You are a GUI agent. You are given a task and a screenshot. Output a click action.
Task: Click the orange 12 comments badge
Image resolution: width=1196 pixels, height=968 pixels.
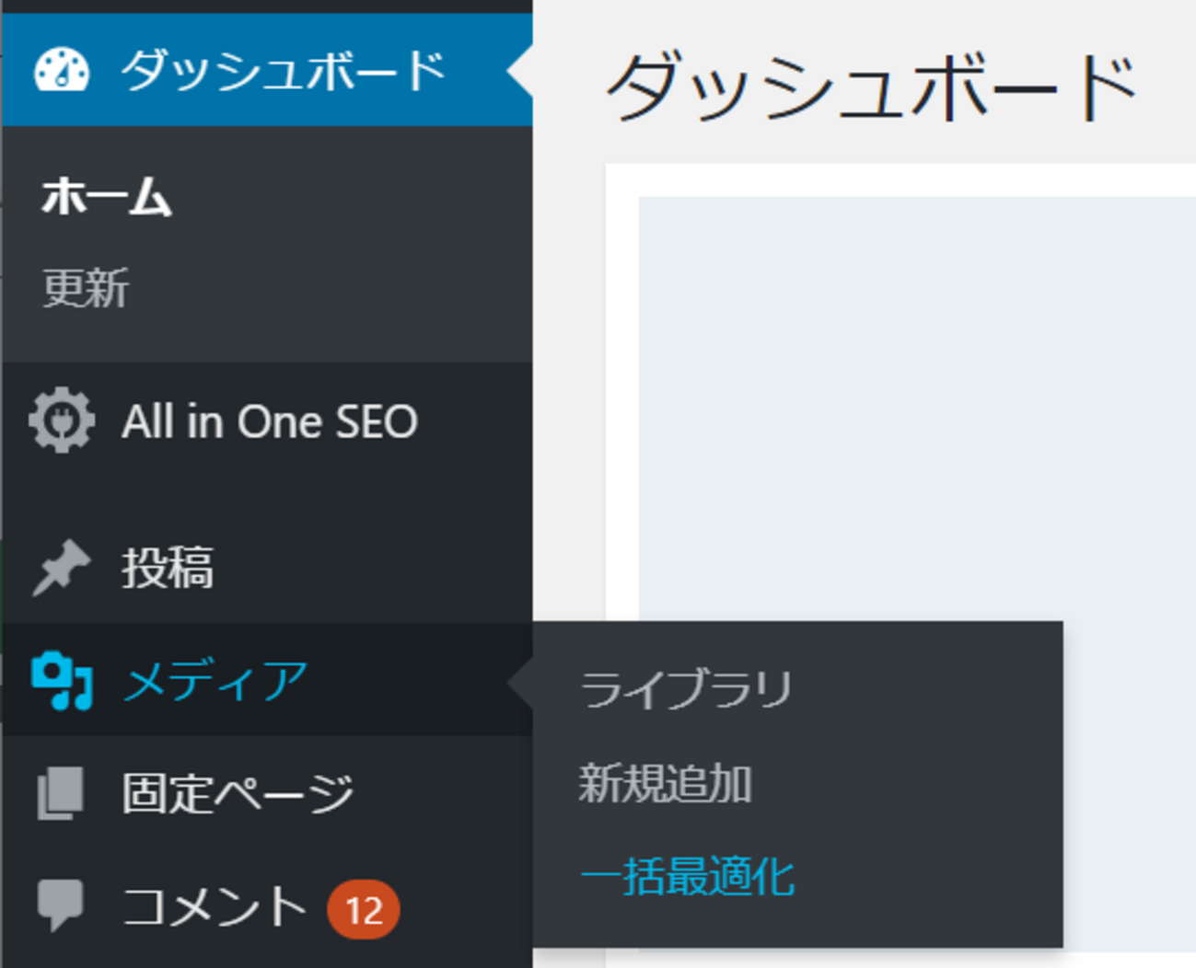click(363, 910)
